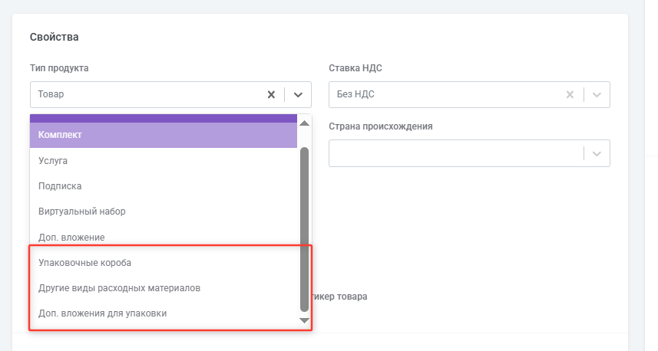Click the dropdown list scroll-up arrow

tap(304, 123)
